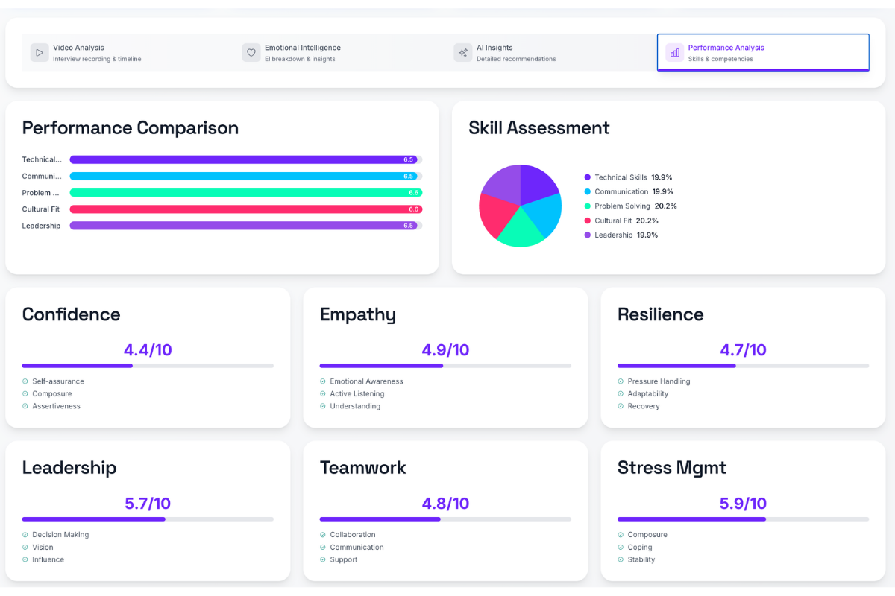This screenshot has width=895, height=596.
Task: Click the checkmark beside Self-assurance
Action: tap(25, 381)
